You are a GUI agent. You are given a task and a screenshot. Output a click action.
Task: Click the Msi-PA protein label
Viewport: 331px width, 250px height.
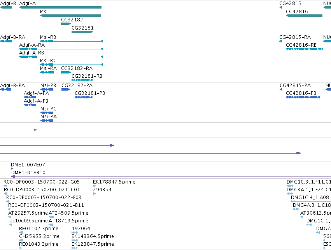49,117
